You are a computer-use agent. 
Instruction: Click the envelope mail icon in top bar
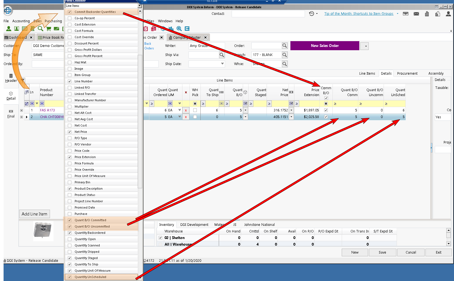pos(416,14)
